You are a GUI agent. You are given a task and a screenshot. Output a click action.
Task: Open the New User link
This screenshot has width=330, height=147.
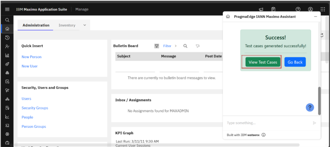click(30, 66)
